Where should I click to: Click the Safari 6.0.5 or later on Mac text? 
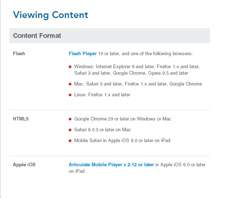click(102, 129)
